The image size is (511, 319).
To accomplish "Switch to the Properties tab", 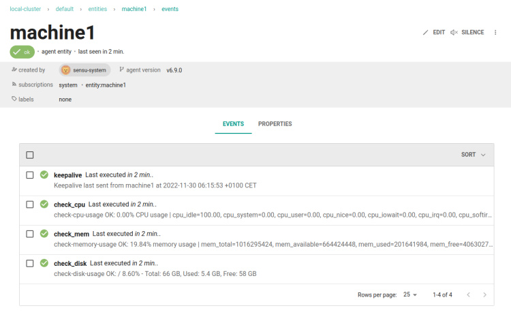I will (x=275, y=124).
